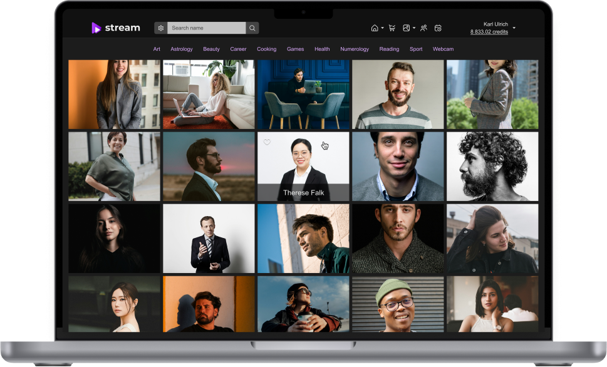The width and height of the screenshot is (607, 367).
Task: Go to the home icon in header
Action: [x=375, y=28]
